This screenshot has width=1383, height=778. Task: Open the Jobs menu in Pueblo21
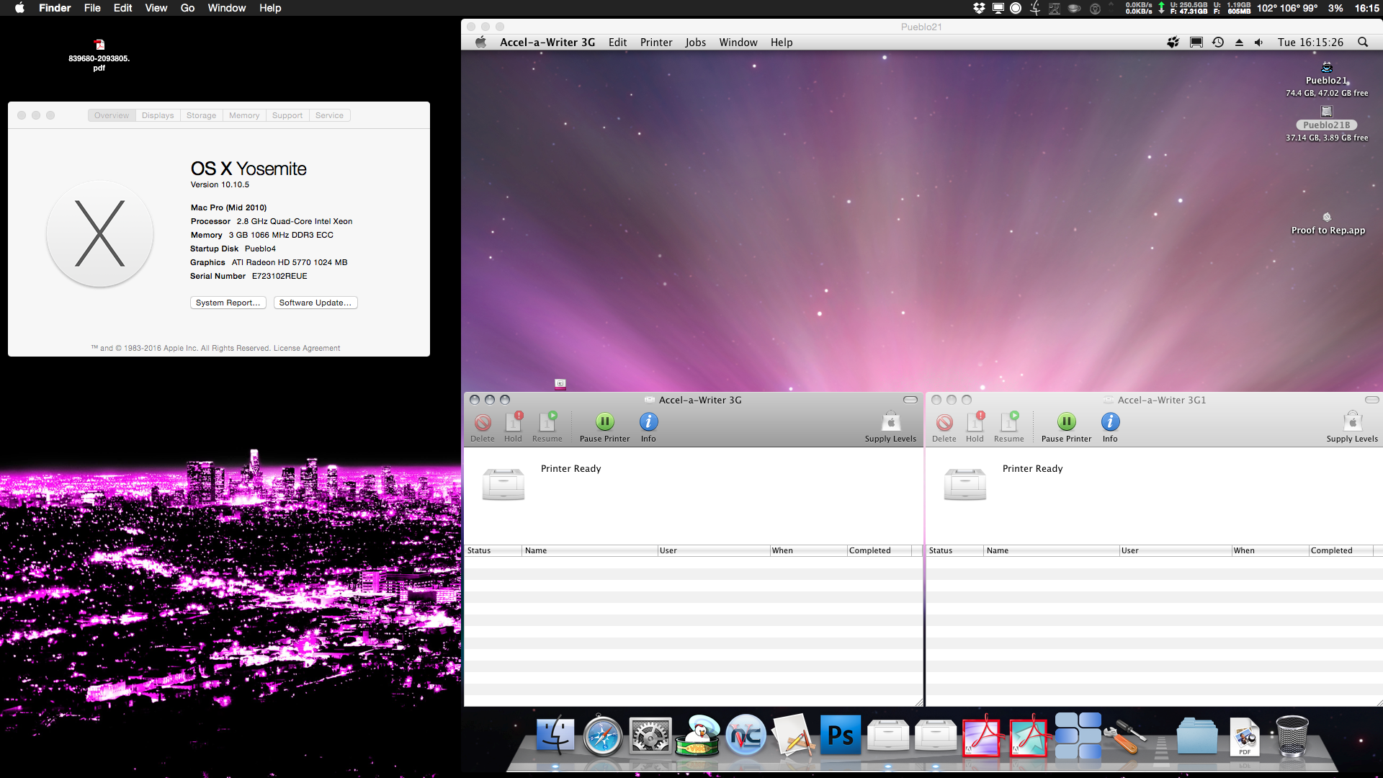[695, 43]
